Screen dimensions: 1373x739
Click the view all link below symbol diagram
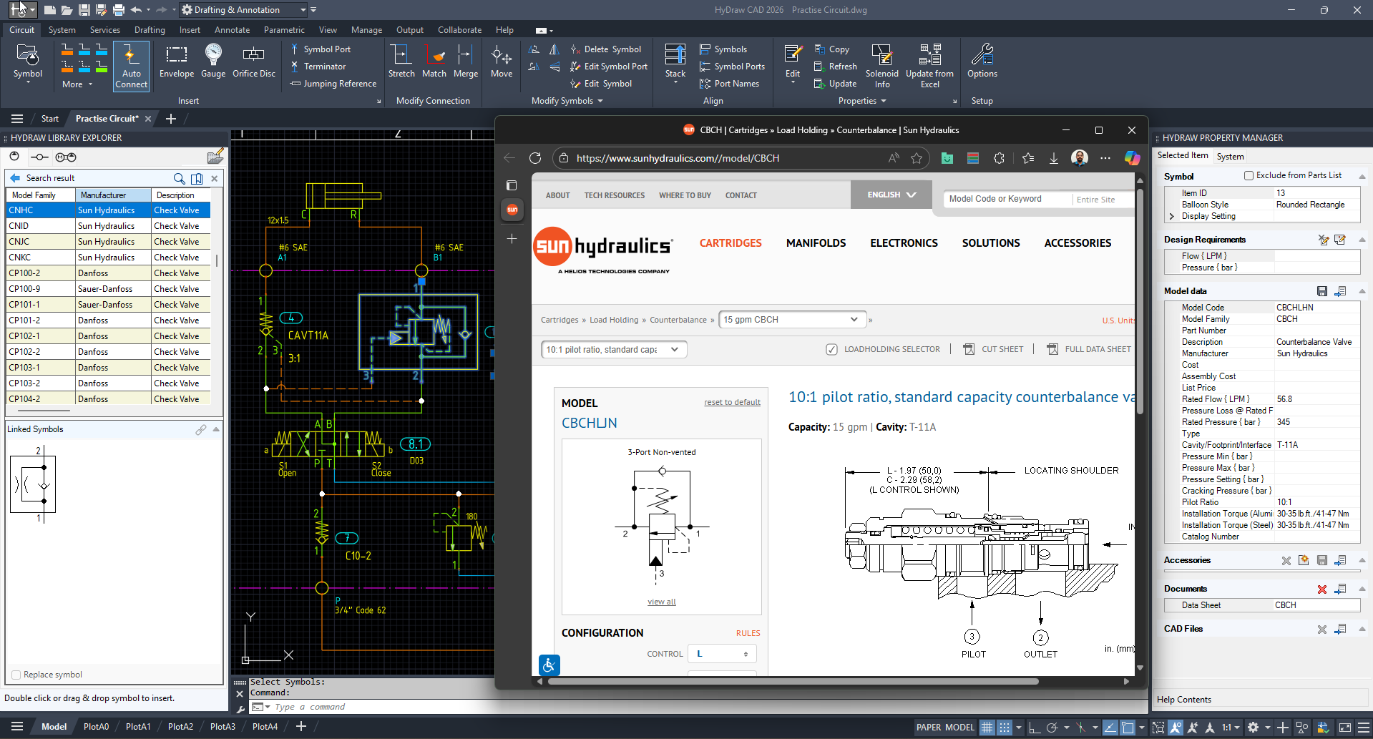[x=661, y=601]
